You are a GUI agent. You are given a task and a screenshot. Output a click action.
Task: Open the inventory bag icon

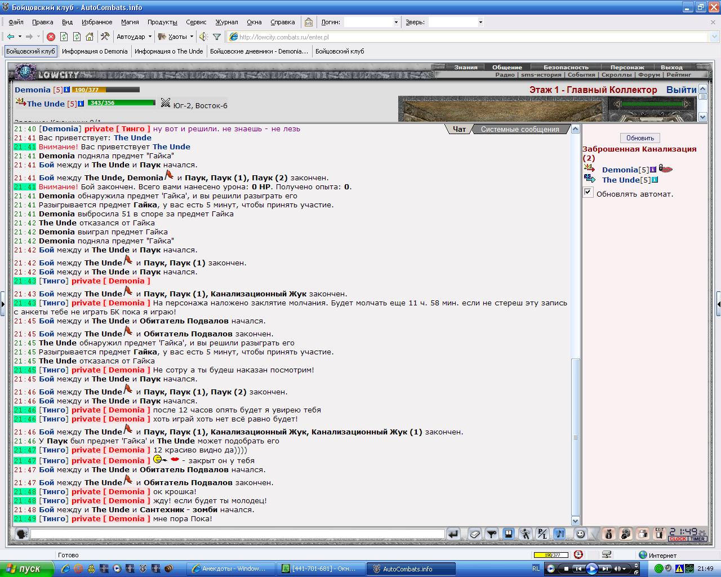(608, 534)
